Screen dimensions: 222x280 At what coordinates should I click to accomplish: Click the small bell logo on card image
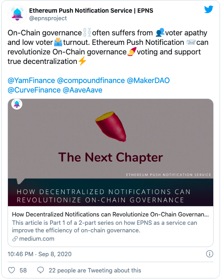[17, 104]
